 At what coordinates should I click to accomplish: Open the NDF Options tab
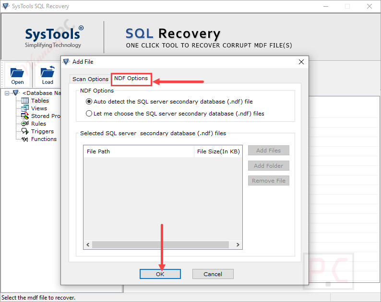click(131, 78)
